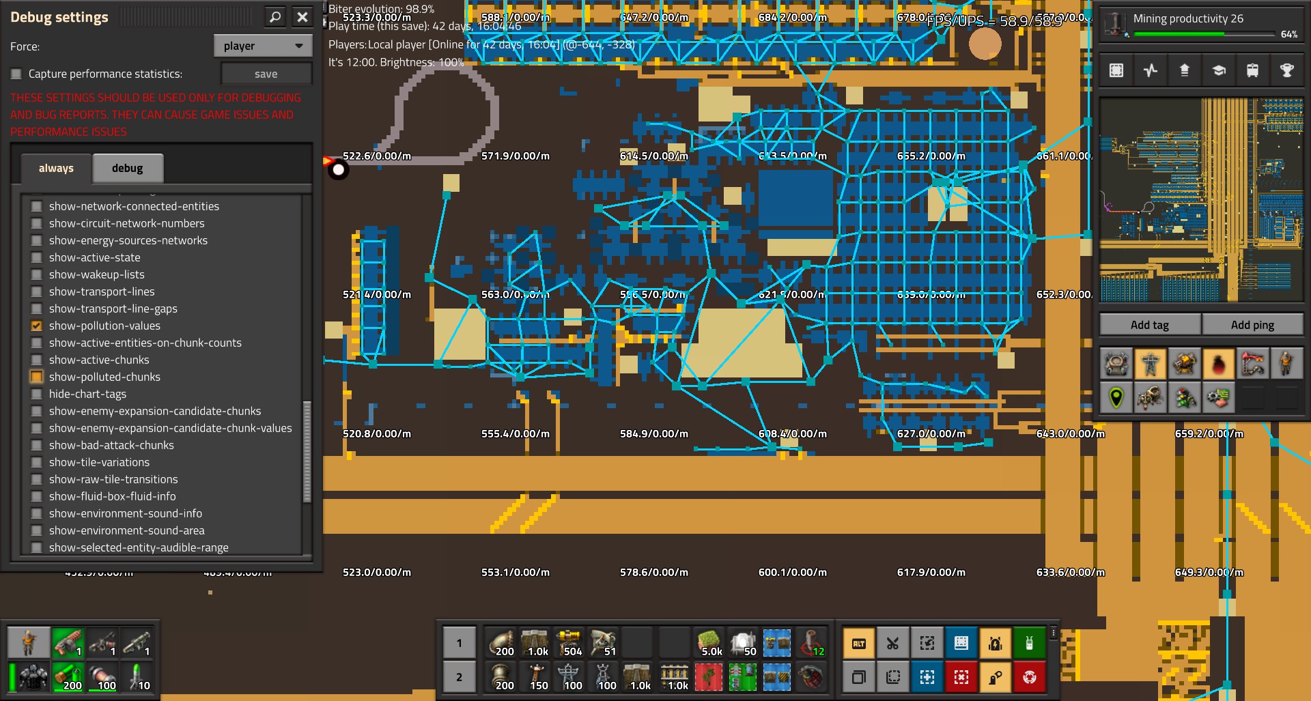1311x701 pixels.
Task: Switch to the debug tab
Action: click(x=128, y=168)
